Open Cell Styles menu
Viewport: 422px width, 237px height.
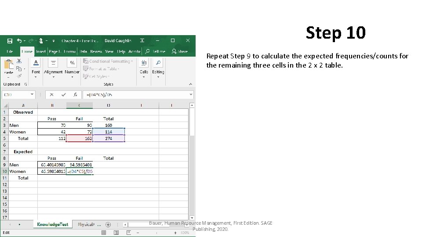coord(96,76)
